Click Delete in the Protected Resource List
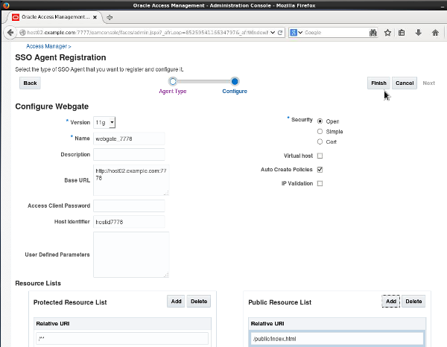Viewport: 447px width, 347px height. click(x=199, y=301)
